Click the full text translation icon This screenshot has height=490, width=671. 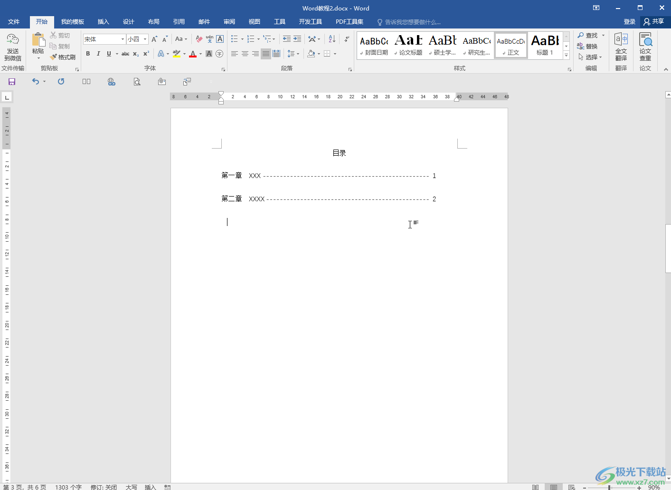pos(621,47)
